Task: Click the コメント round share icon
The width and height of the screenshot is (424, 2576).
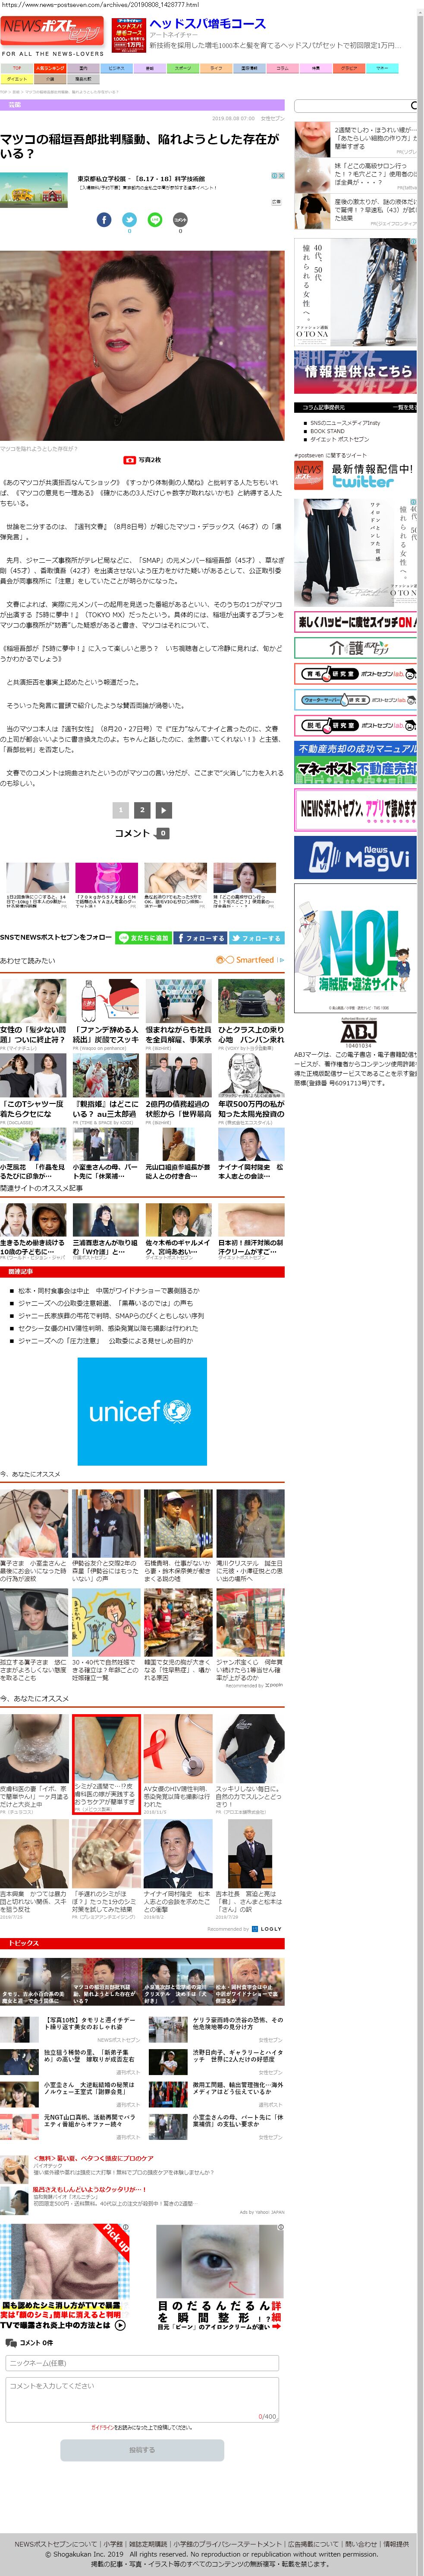Action: (181, 219)
